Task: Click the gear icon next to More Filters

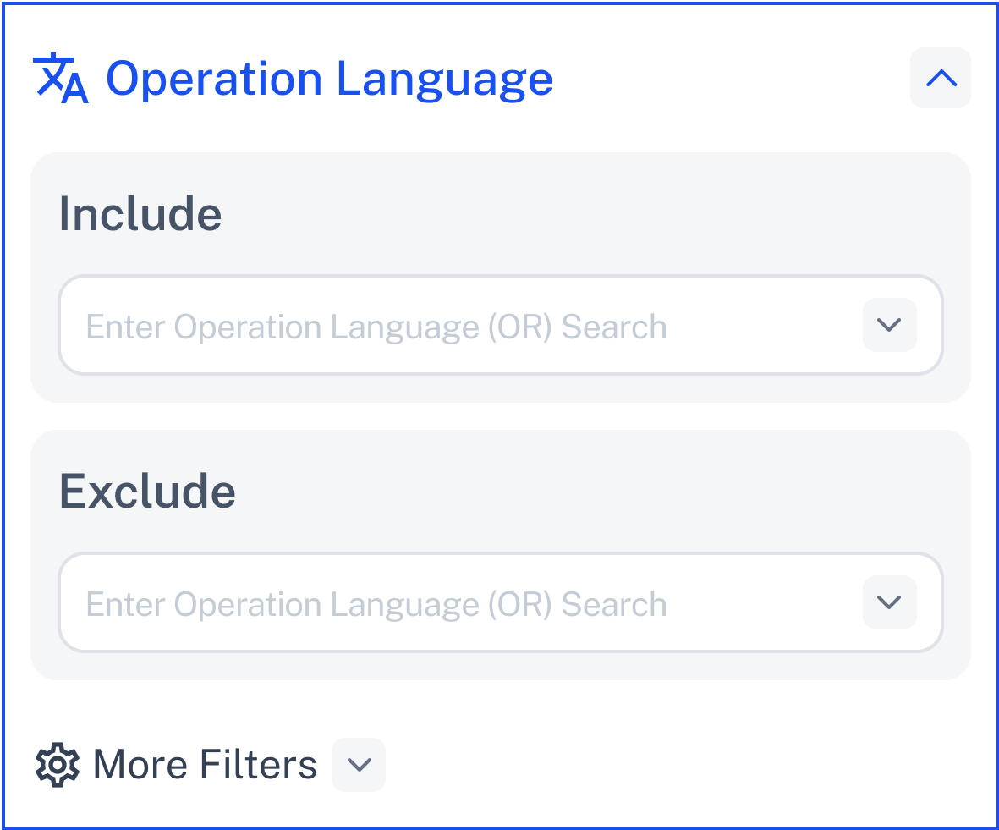Action: pos(57,765)
